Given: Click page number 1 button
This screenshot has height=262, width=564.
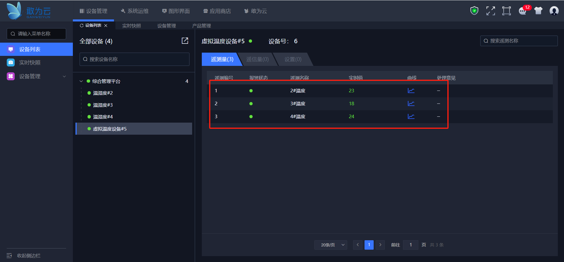Looking at the screenshot, I should tap(369, 245).
